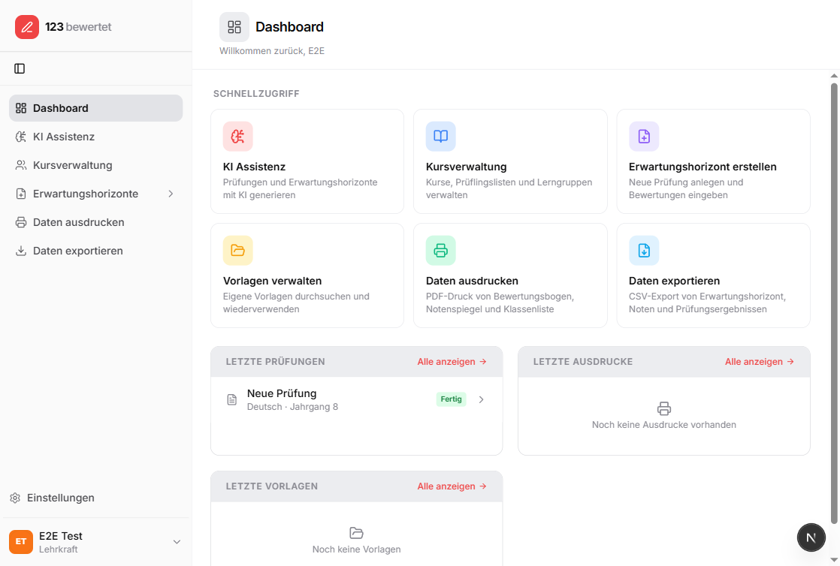Click the E2E Test user name
The image size is (840, 566).
point(61,536)
